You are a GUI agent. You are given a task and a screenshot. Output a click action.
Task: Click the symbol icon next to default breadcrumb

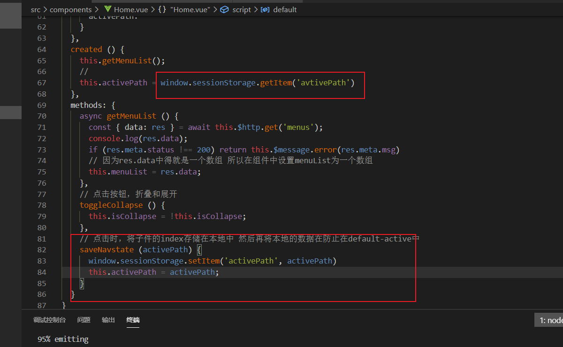pos(266,9)
